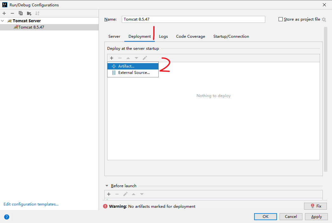Viewport: 332px width, 223px height.
Task: Add a Before launch task
Action: pyautogui.click(x=109, y=194)
